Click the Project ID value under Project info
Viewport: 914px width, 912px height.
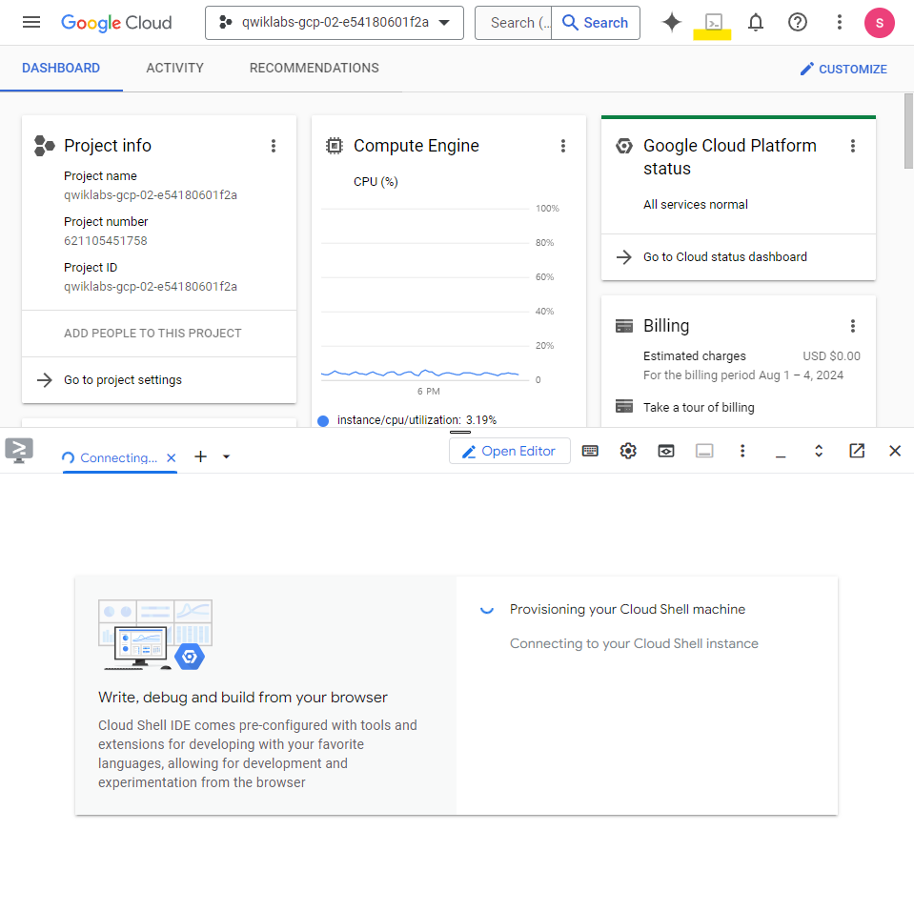click(151, 287)
